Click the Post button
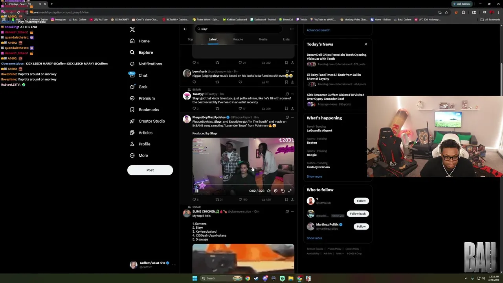This screenshot has width=503, height=283. [x=150, y=170]
